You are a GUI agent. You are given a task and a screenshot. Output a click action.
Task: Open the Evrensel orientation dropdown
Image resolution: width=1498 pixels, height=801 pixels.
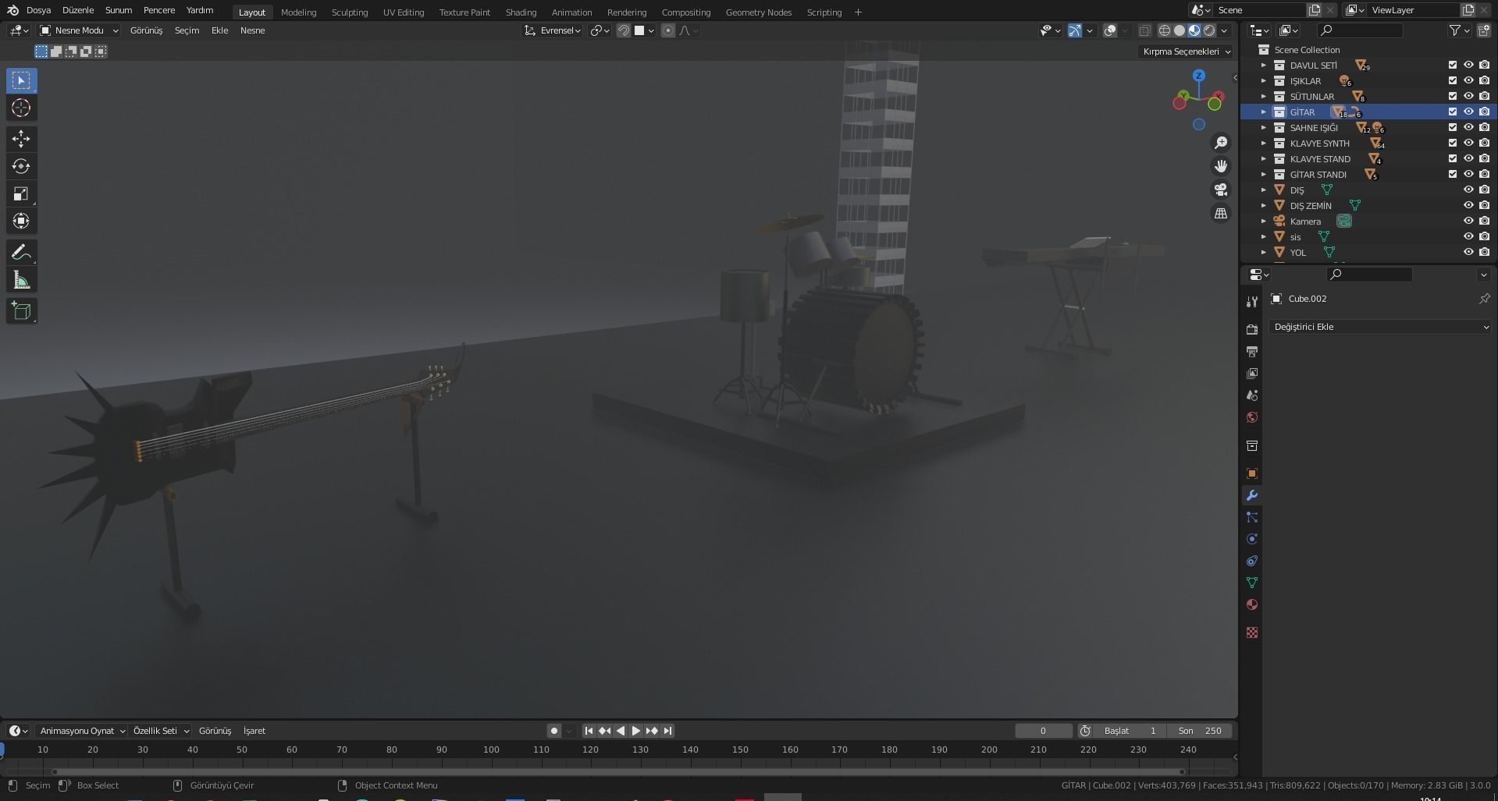[553, 30]
